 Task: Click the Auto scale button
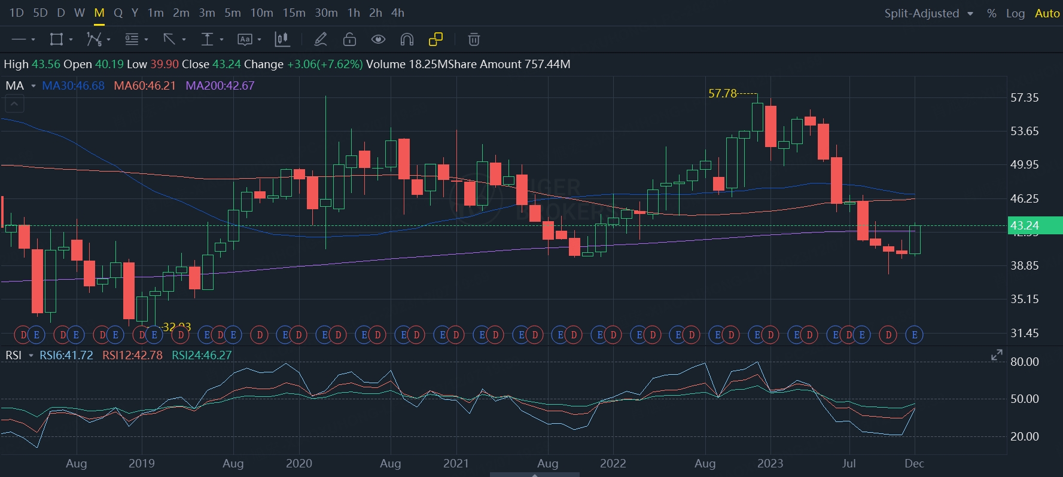[x=1047, y=13]
